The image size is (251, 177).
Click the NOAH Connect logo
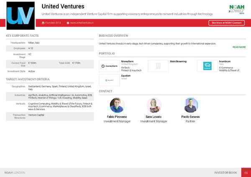point(237,9)
